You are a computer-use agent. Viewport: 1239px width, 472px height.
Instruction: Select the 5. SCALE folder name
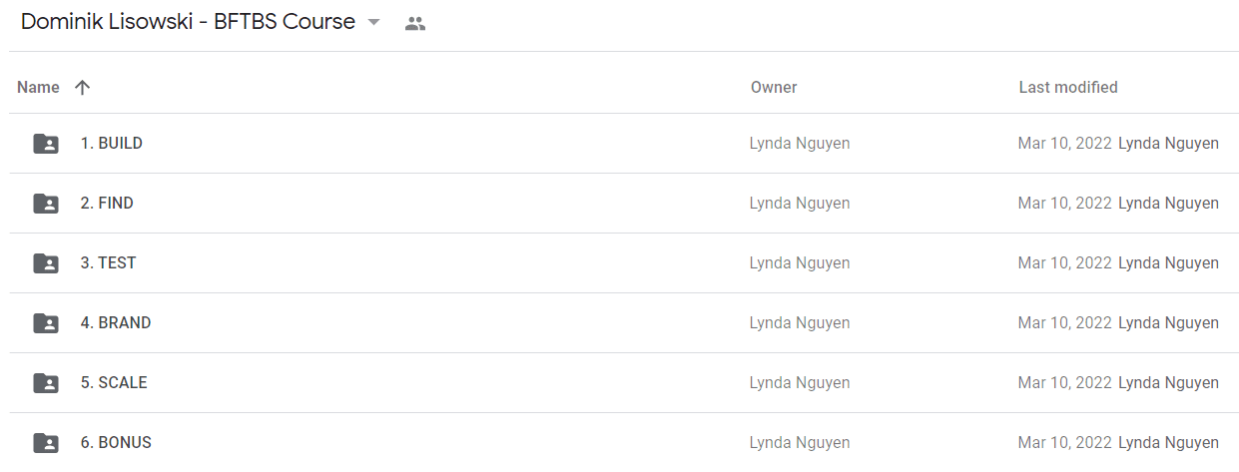(114, 383)
